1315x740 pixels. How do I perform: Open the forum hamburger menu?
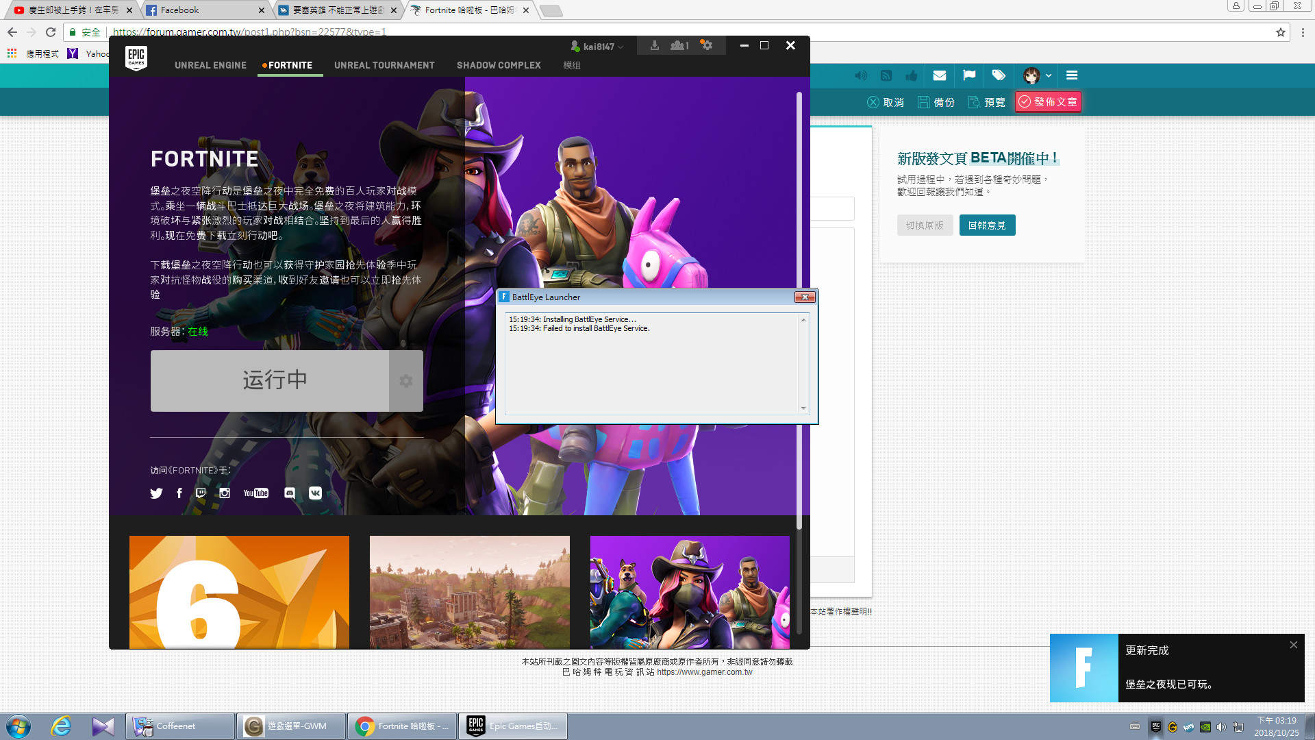(1073, 75)
